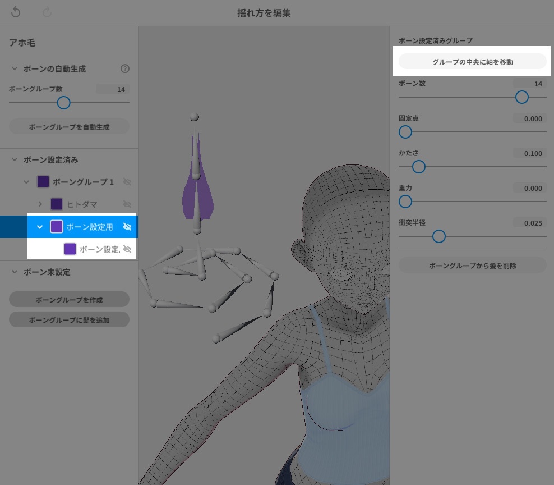Click the アホ毛 heading text

coord(22,43)
